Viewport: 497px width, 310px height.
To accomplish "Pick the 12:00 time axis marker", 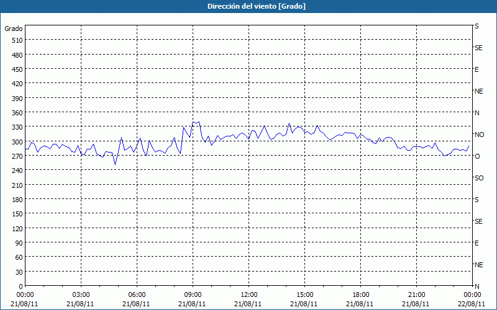I will [x=248, y=294].
